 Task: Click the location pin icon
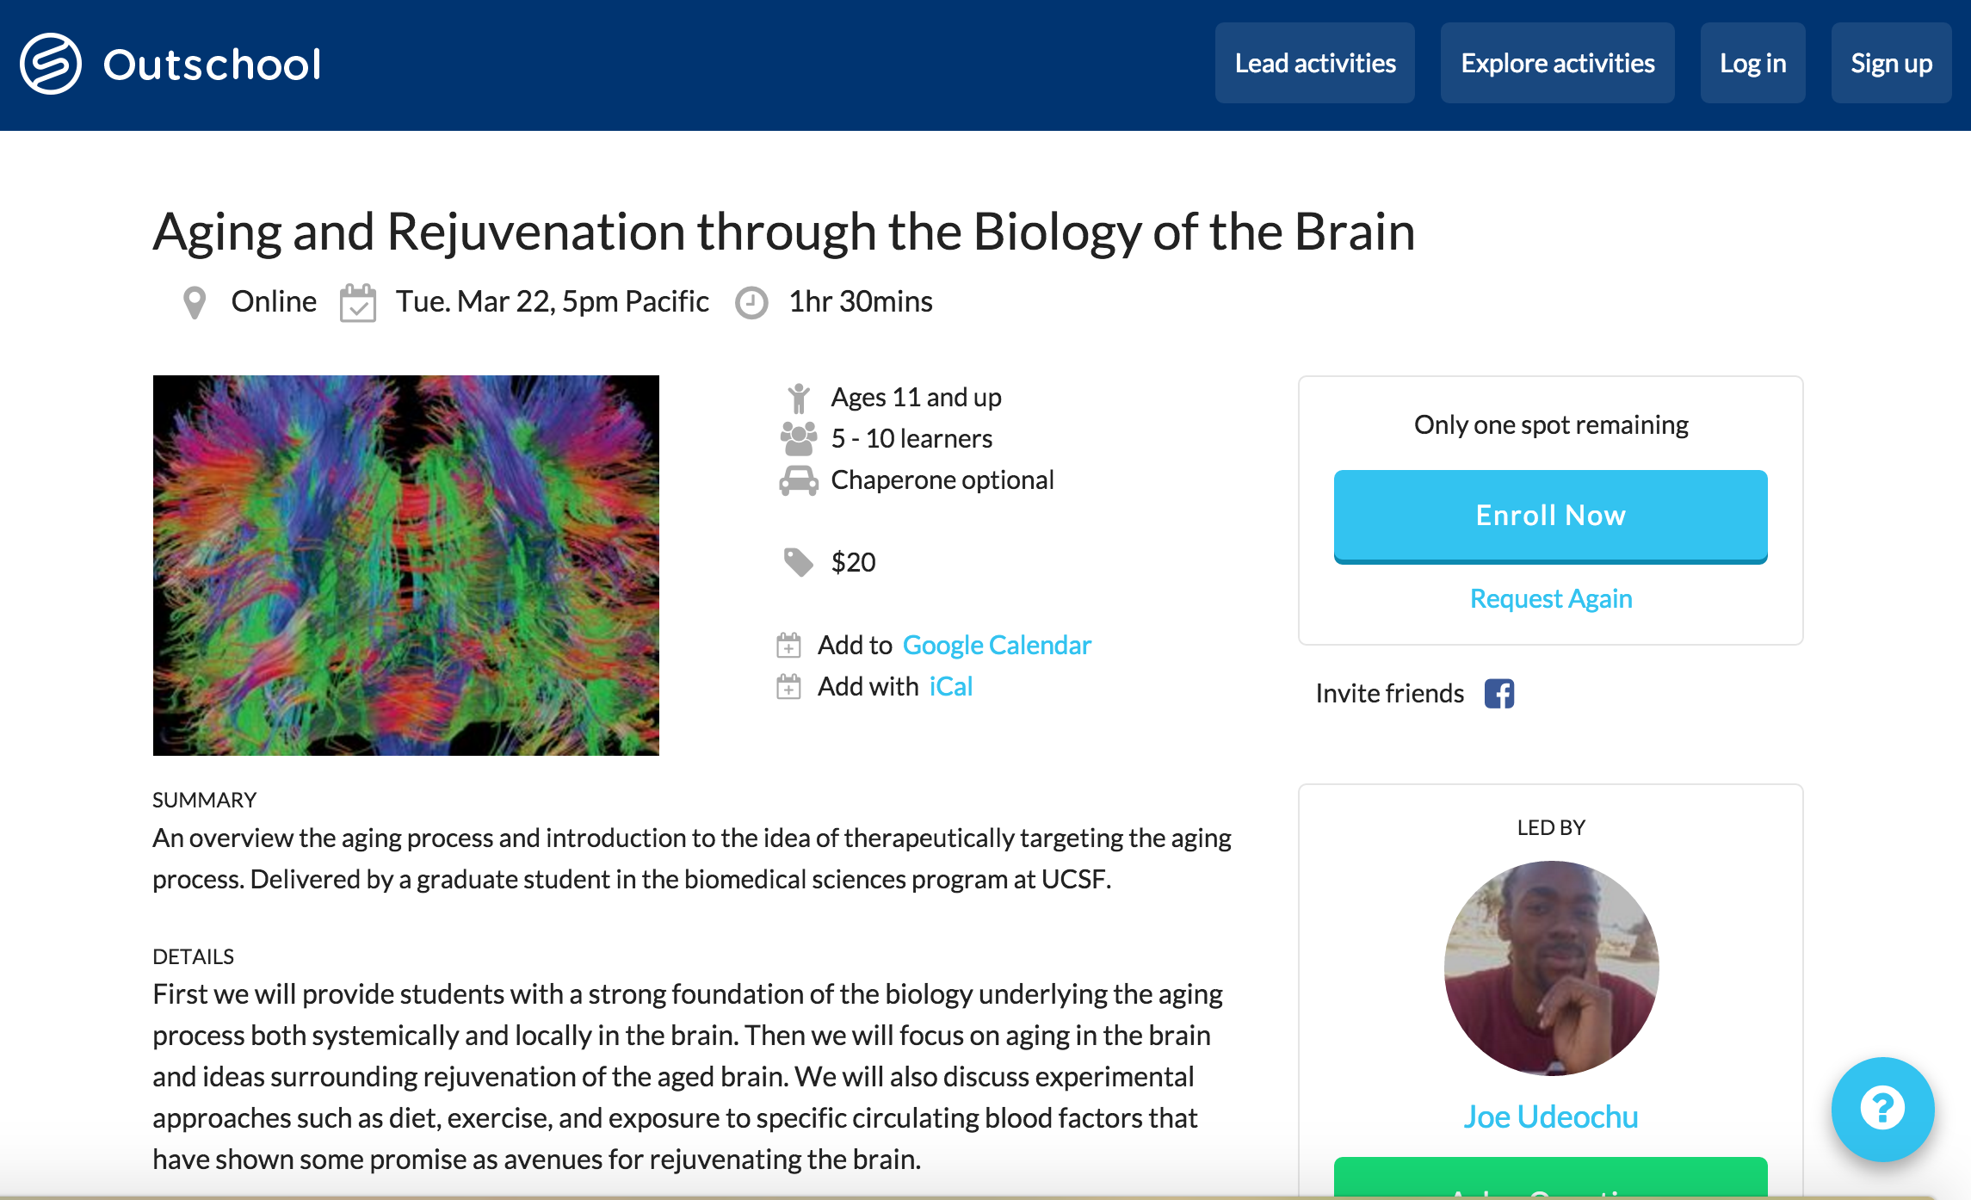click(x=195, y=302)
